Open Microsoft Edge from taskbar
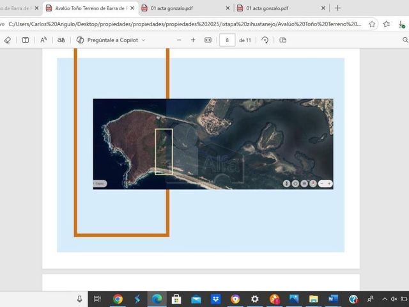 pyautogui.click(x=157, y=299)
